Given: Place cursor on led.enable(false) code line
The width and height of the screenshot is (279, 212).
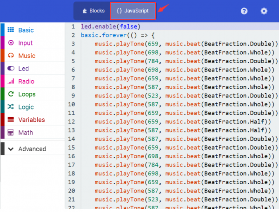Looking at the screenshot, I should [106, 26].
